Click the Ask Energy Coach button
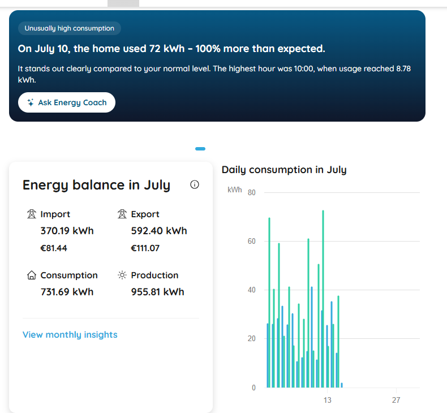This screenshot has width=447, height=413. tap(67, 102)
